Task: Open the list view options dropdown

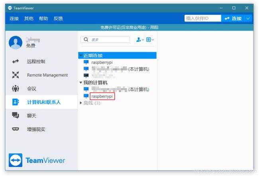Action: (150, 40)
